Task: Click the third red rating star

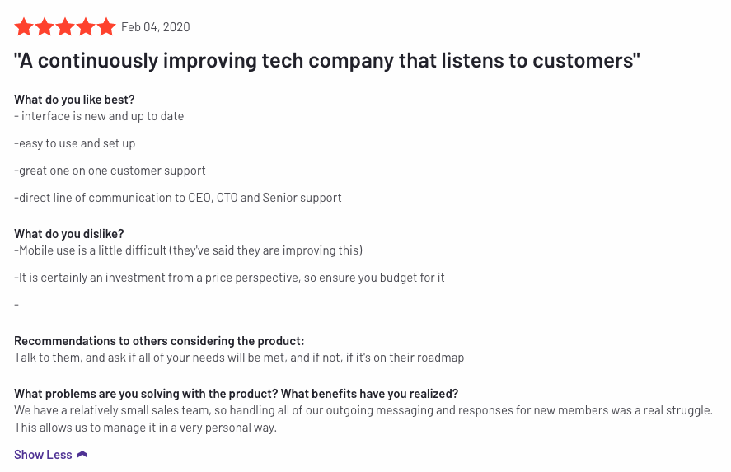Action: coord(65,27)
